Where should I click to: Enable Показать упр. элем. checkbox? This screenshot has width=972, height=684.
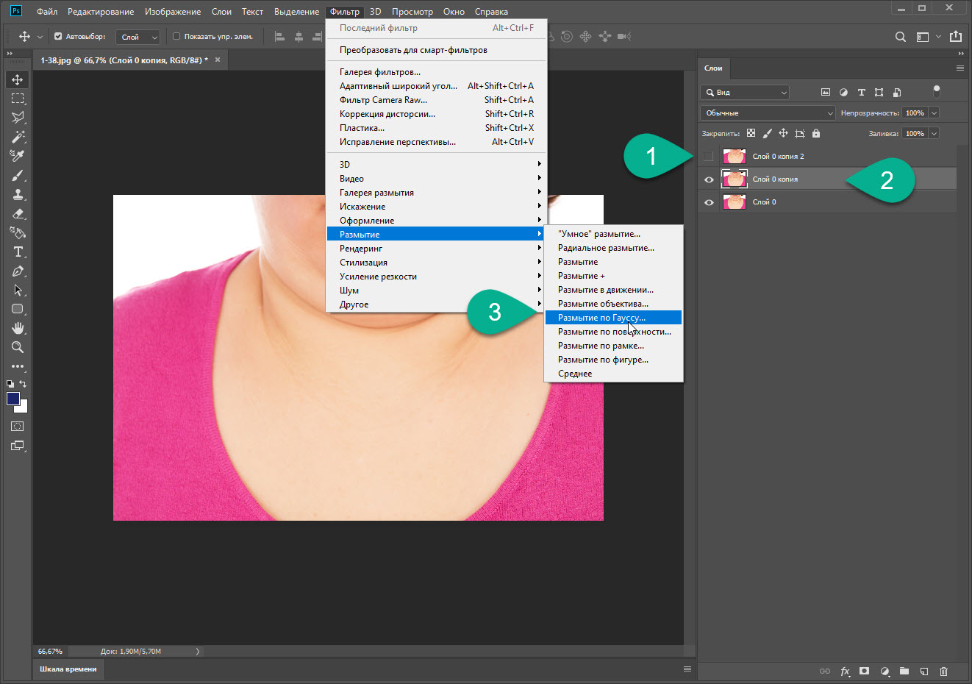point(176,36)
